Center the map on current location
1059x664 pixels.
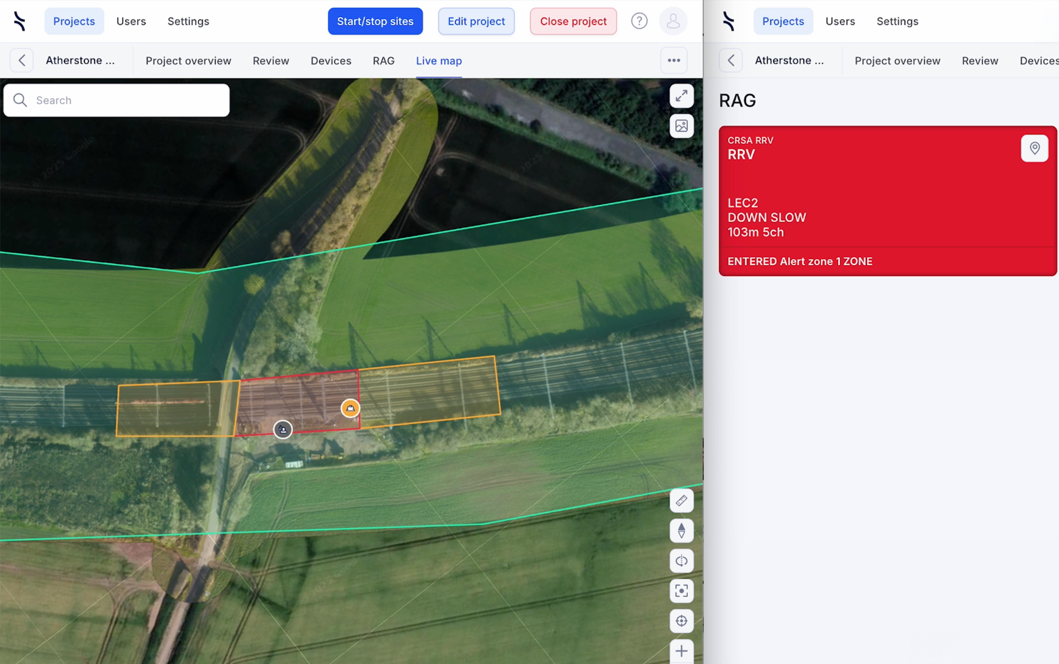point(681,621)
